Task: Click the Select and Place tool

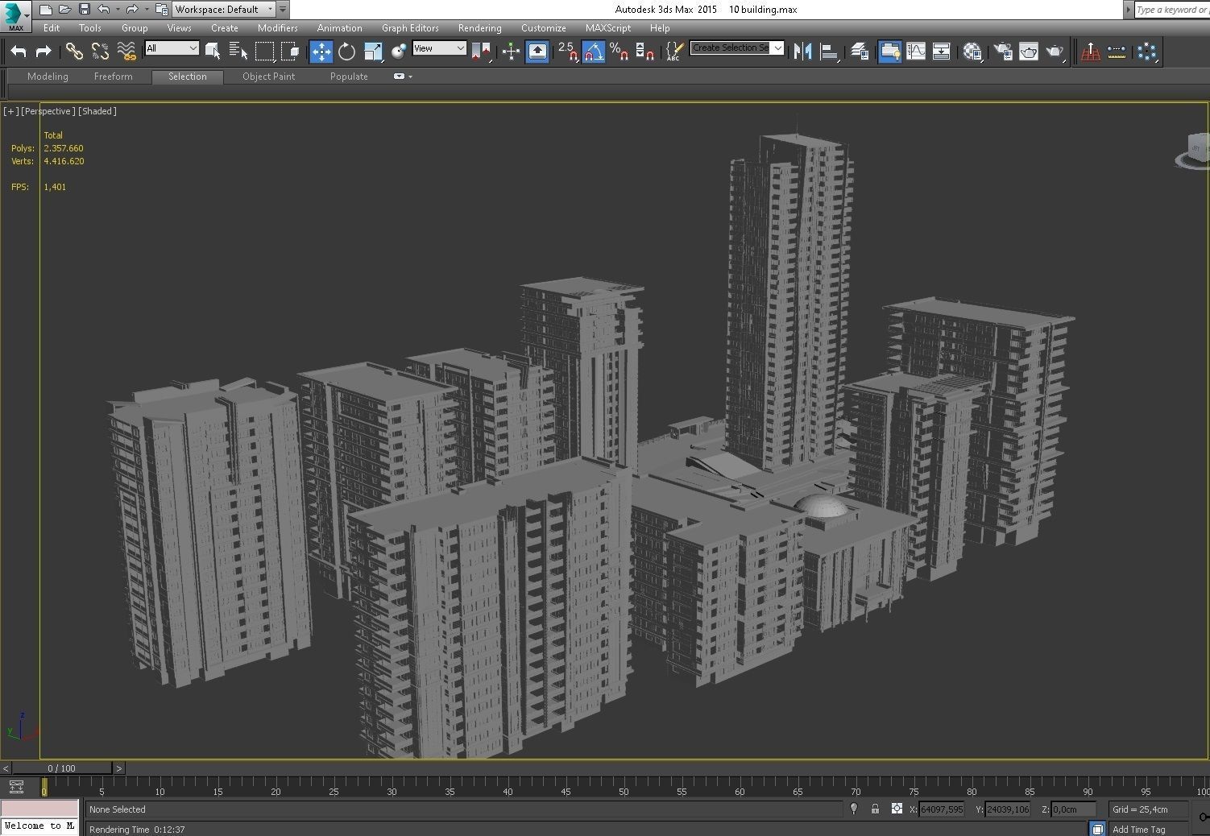Action: 399,52
